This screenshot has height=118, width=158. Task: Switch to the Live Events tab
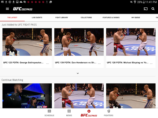pos(37,18)
